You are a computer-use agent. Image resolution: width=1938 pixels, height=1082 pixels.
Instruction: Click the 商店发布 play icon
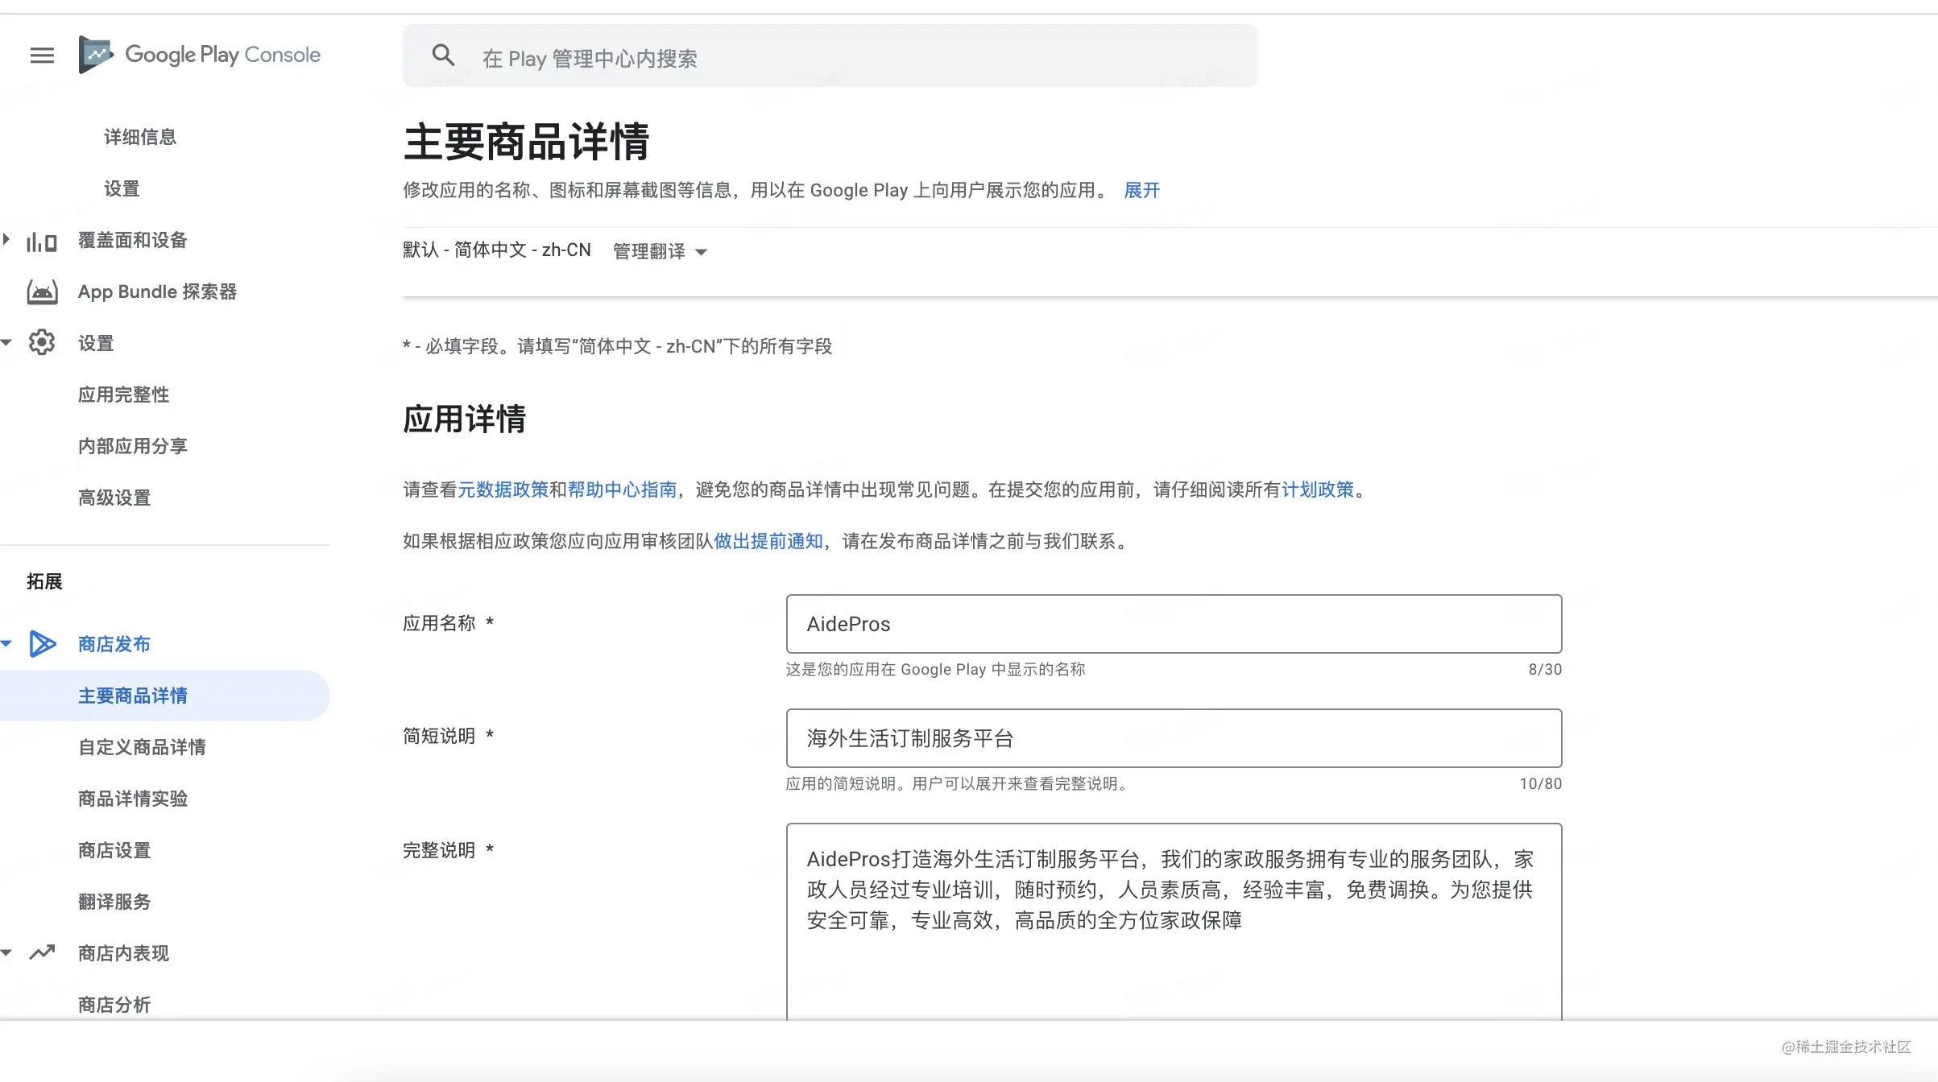coord(42,644)
